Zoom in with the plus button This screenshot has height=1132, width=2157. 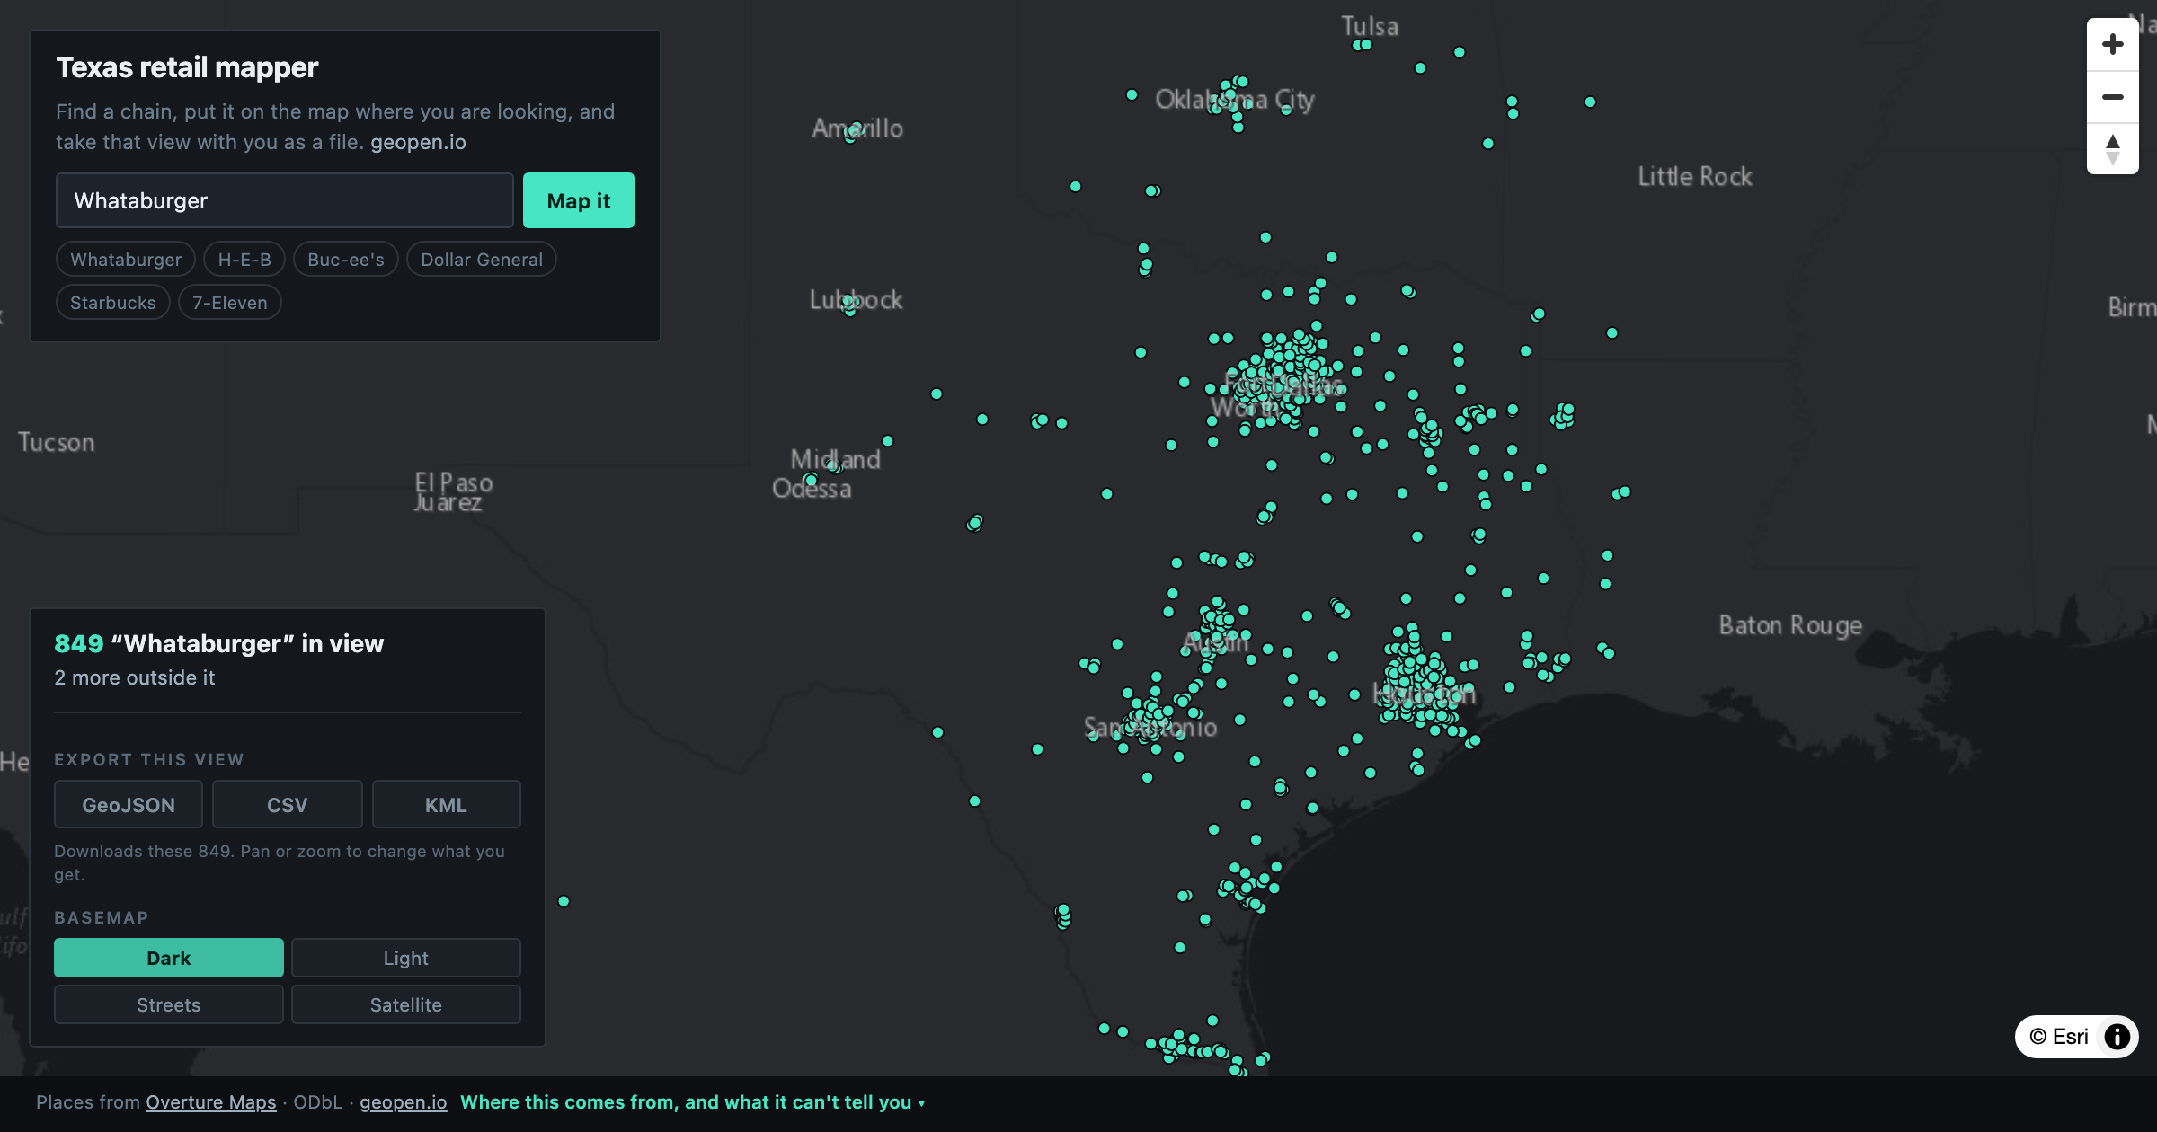click(2113, 44)
